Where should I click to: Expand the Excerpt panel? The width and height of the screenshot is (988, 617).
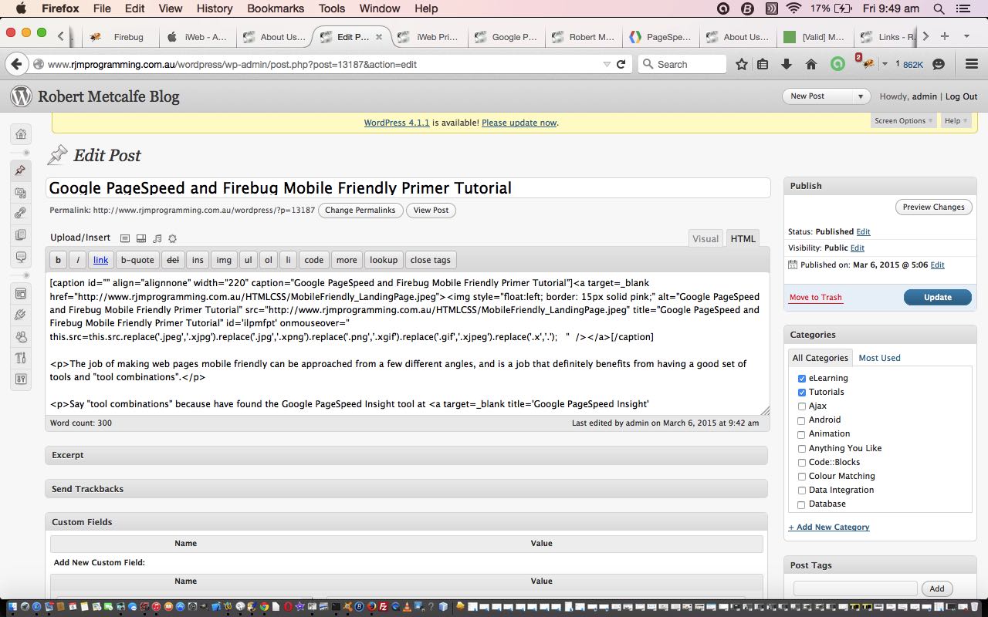click(x=406, y=455)
